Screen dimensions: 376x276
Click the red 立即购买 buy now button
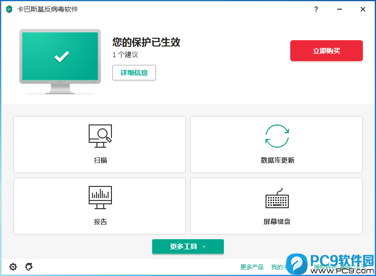point(327,51)
